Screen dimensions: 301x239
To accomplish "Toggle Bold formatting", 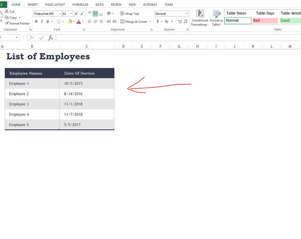I will pyautogui.click(x=36, y=22).
